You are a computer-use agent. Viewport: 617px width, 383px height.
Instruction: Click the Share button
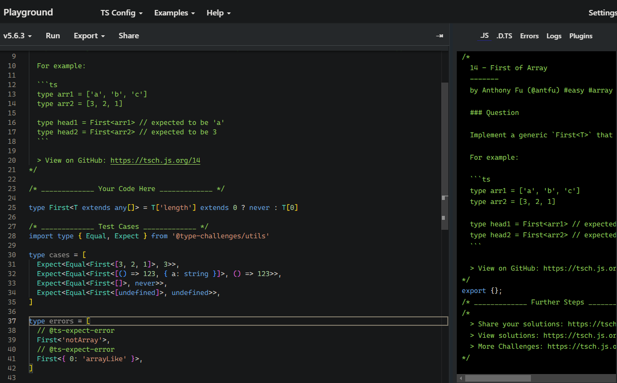[129, 36]
